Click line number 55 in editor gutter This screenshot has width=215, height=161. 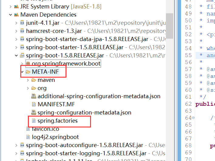pyautogui.click(x=188, y=55)
